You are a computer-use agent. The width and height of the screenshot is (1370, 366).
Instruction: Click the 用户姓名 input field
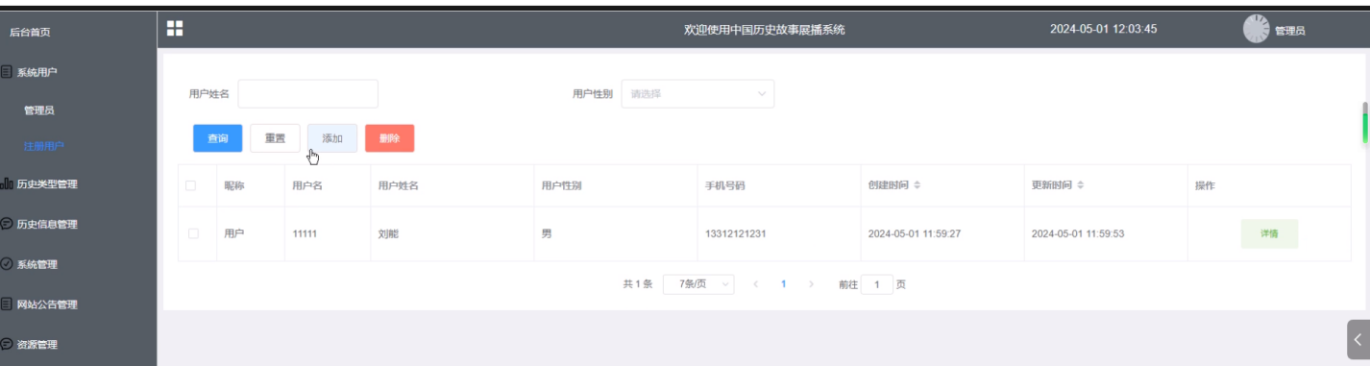coord(307,93)
